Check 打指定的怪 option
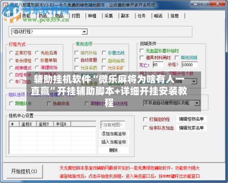The image size is (228, 183). [145, 119]
